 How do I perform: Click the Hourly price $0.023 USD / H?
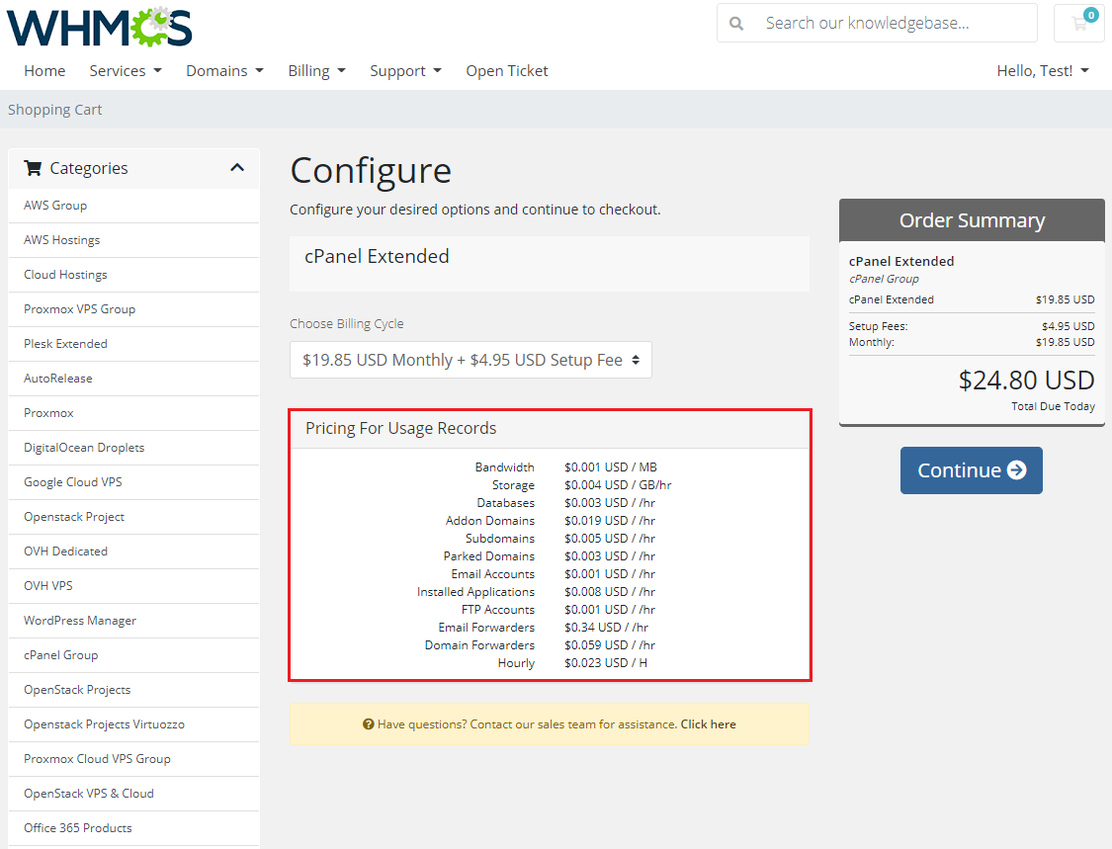[x=606, y=663]
